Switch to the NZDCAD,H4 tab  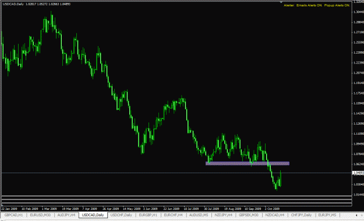point(275,215)
